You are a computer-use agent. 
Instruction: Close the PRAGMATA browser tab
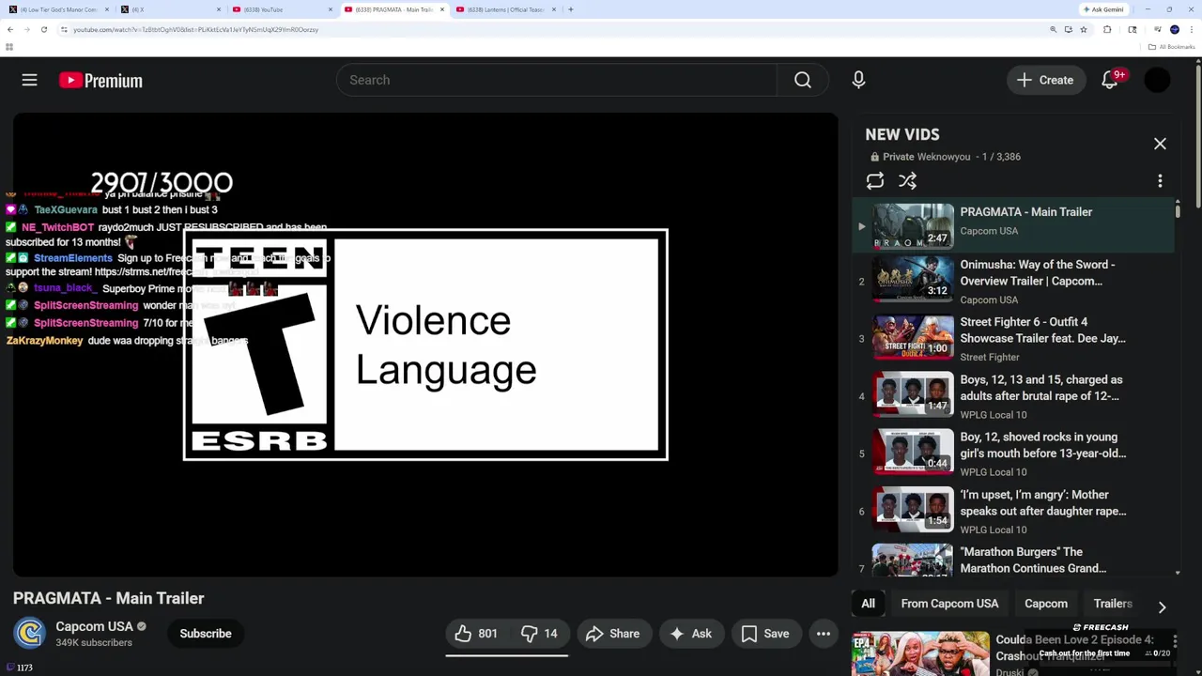coord(441,9)
